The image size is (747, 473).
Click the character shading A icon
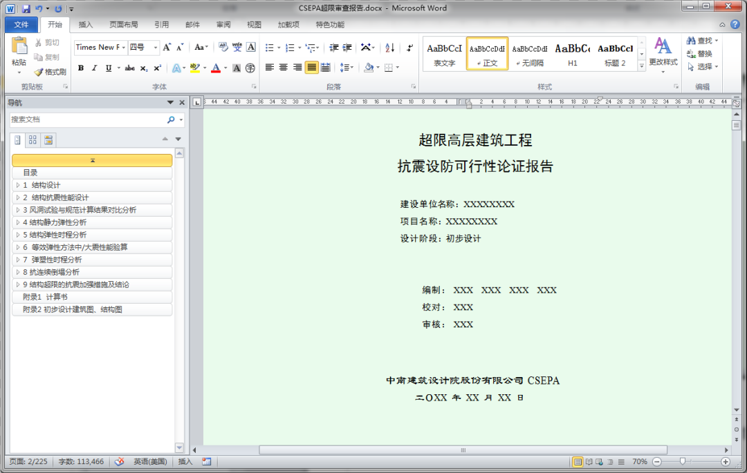tap(237, 68)
